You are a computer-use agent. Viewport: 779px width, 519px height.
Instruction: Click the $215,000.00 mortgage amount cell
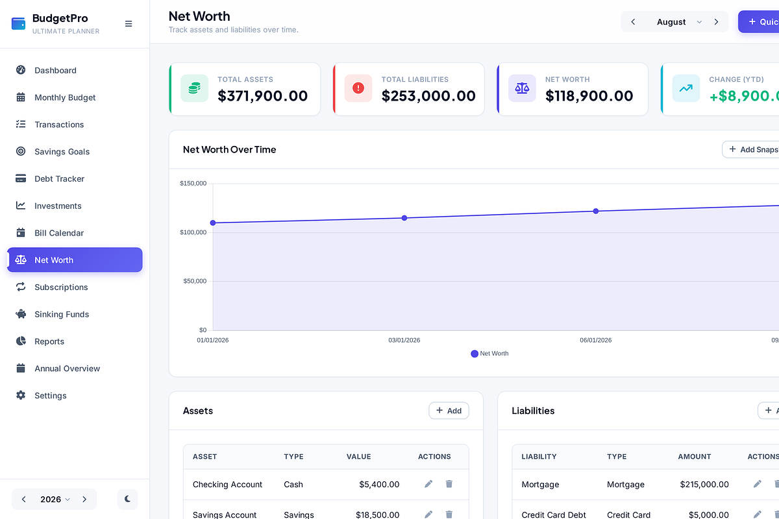pyautogui.click(x=704, y=485)
